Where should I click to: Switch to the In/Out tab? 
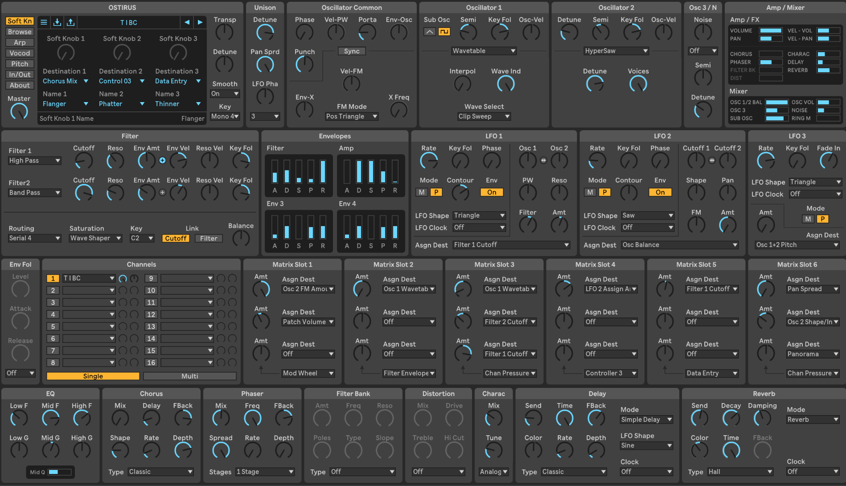pos(20,74)
